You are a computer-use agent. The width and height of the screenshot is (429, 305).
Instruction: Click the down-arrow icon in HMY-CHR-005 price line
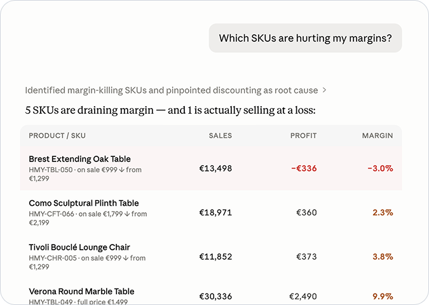[126, 258]
